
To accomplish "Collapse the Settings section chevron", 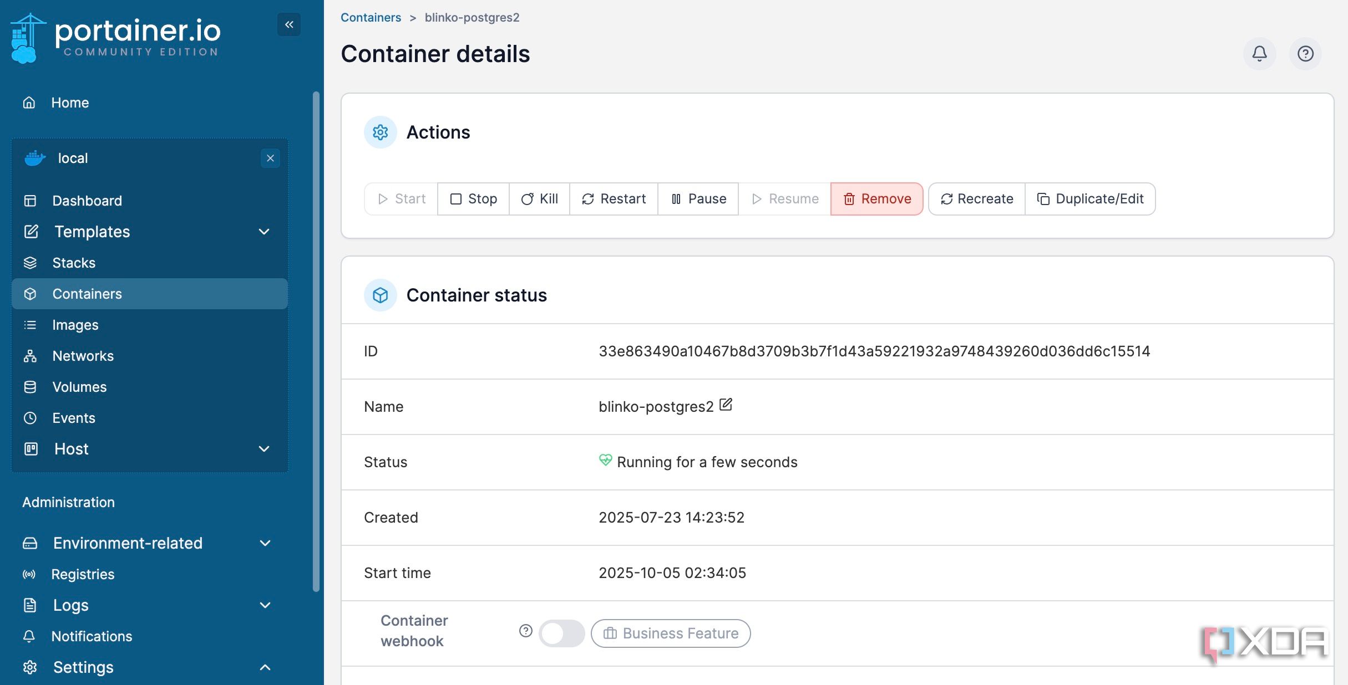I will [265, 667].
